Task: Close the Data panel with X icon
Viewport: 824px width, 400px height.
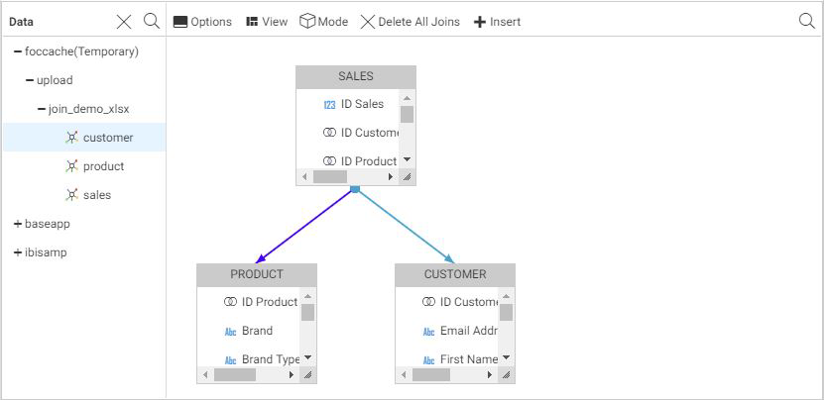Action: [x=124, y=21]
